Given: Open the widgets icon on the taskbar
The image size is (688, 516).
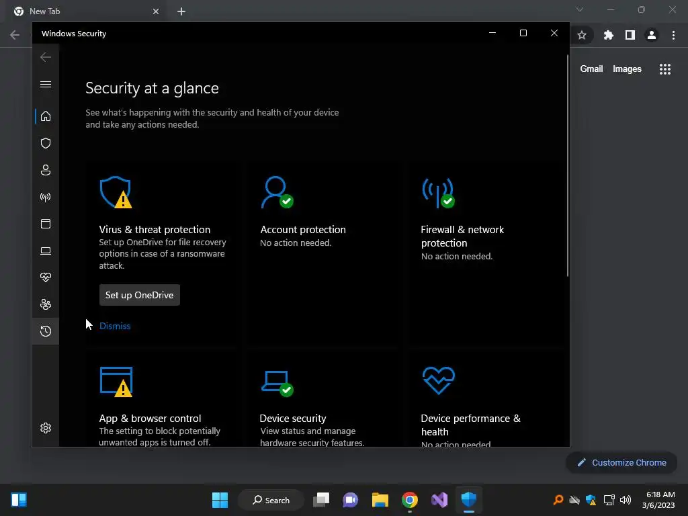Looking at the screenshot, I should 19,500.
